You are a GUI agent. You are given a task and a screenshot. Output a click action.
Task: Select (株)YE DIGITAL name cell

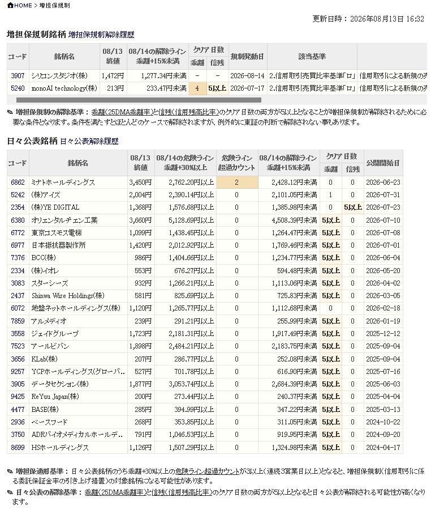[x=78, y=207]
